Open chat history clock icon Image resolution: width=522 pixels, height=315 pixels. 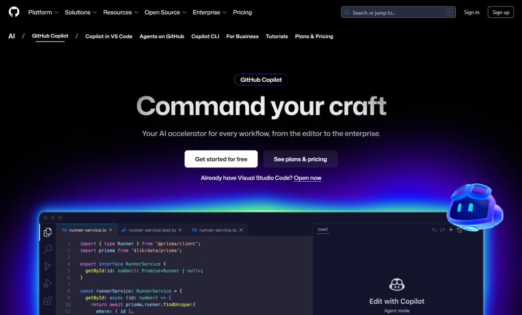point(459,230)
